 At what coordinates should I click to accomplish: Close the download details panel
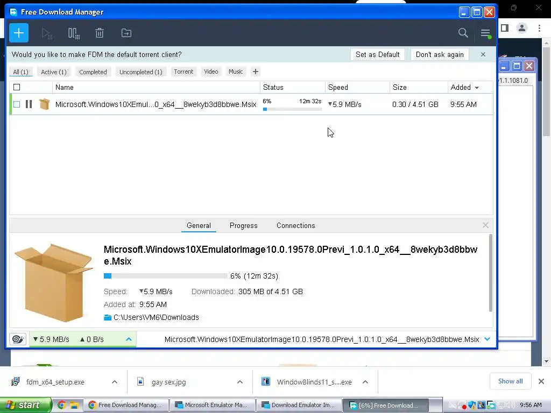(486, 225)
